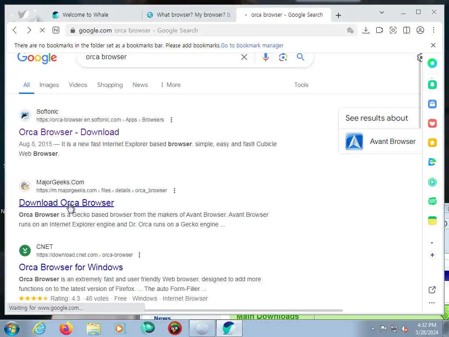
Task: Open the CNET result's three-dot options
Action: [139, 255]
